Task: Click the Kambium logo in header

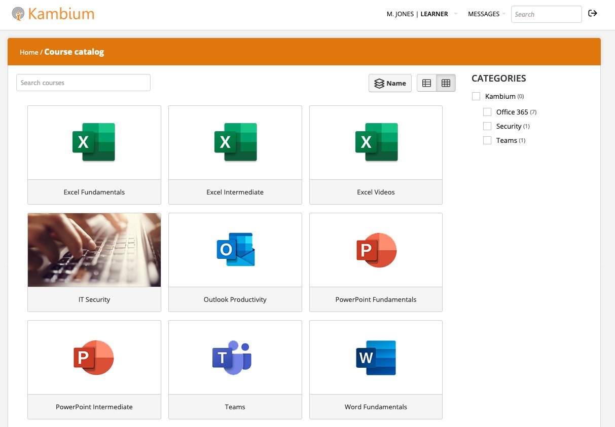Action: [x=53, y=14]
